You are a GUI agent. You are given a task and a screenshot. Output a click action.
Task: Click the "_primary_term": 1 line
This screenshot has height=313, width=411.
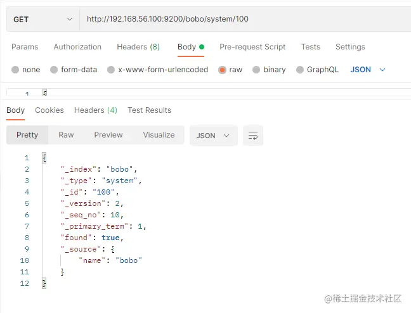point(103,226)
